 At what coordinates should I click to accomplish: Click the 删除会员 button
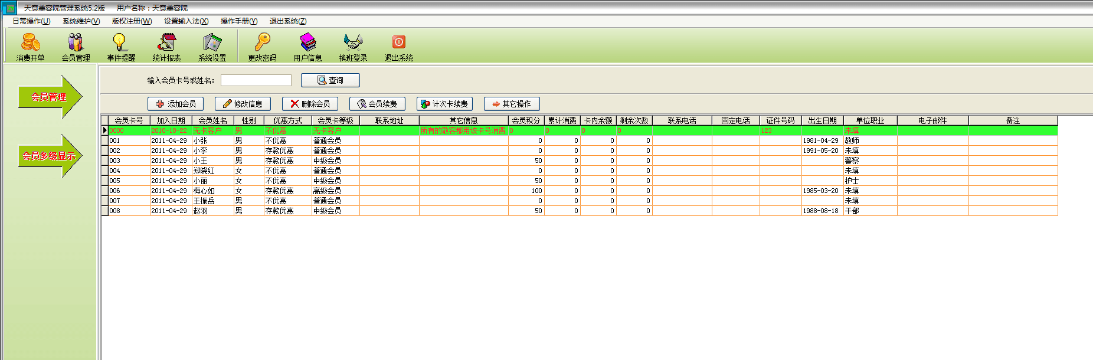pyautogui.click(x=310, y=104)
